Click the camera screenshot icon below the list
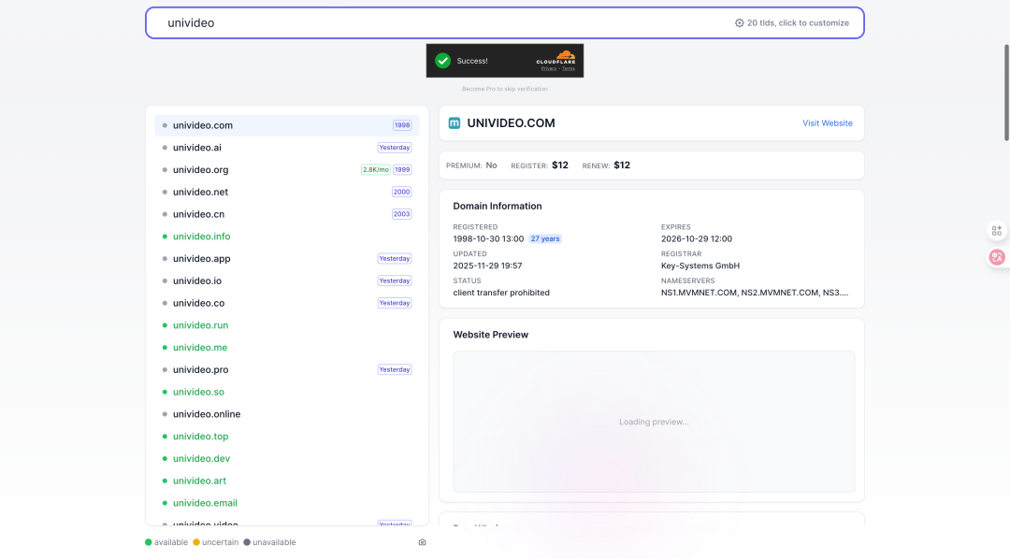1010x560 pixels. (422, 542)
